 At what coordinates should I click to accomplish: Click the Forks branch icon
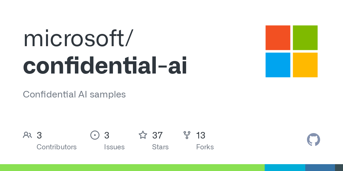[x=187, y=135]
